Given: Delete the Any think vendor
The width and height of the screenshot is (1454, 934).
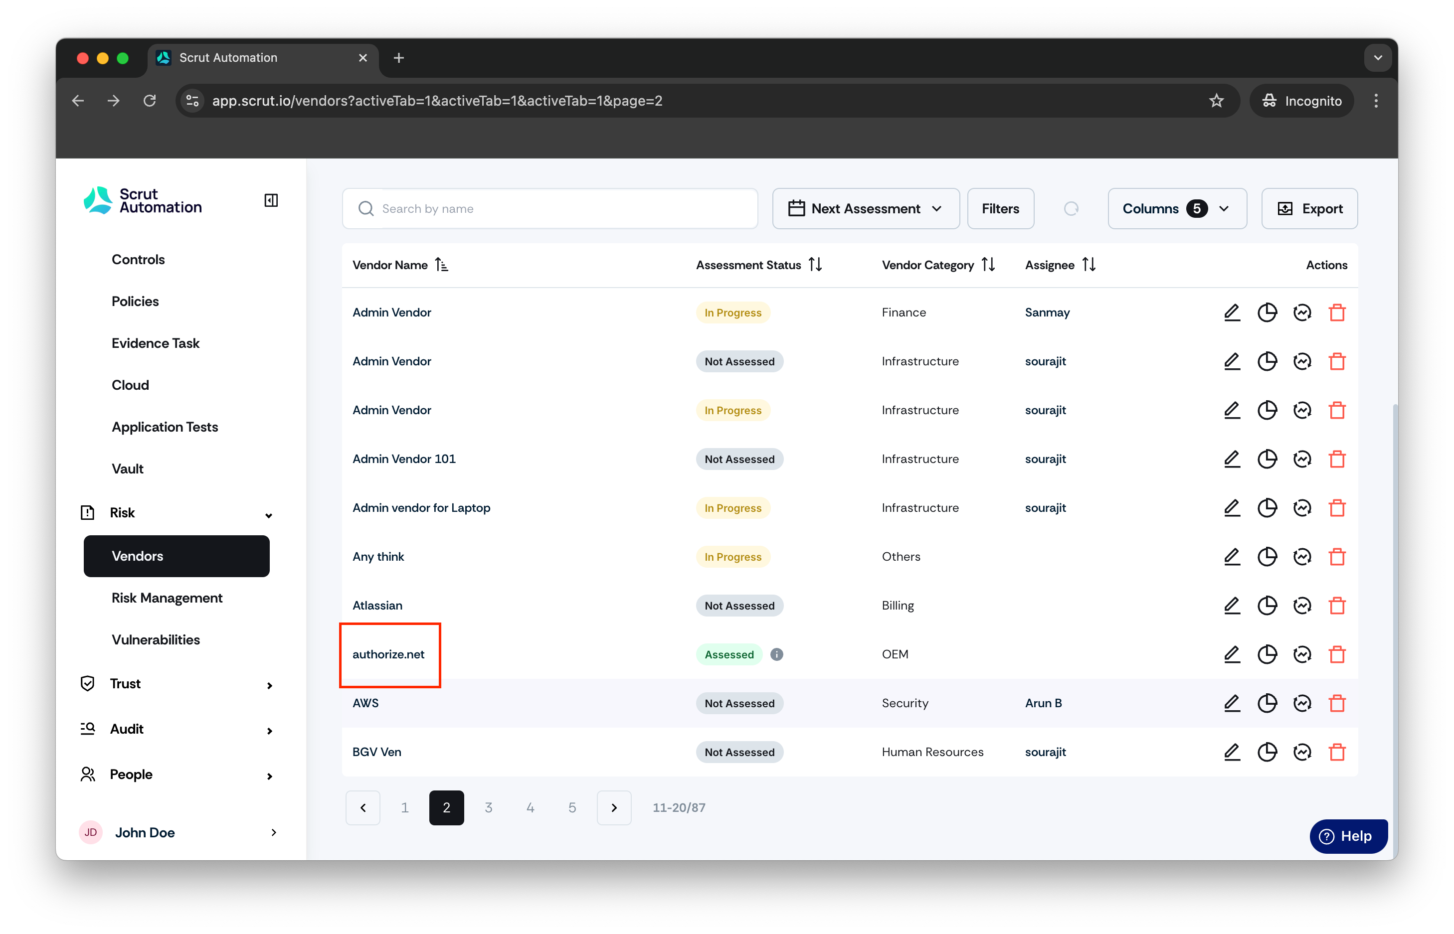Looking at the screenshot, I should 1337,556.
